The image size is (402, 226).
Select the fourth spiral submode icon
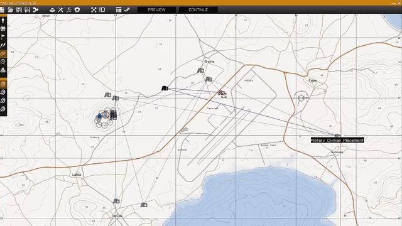point(3,109)
